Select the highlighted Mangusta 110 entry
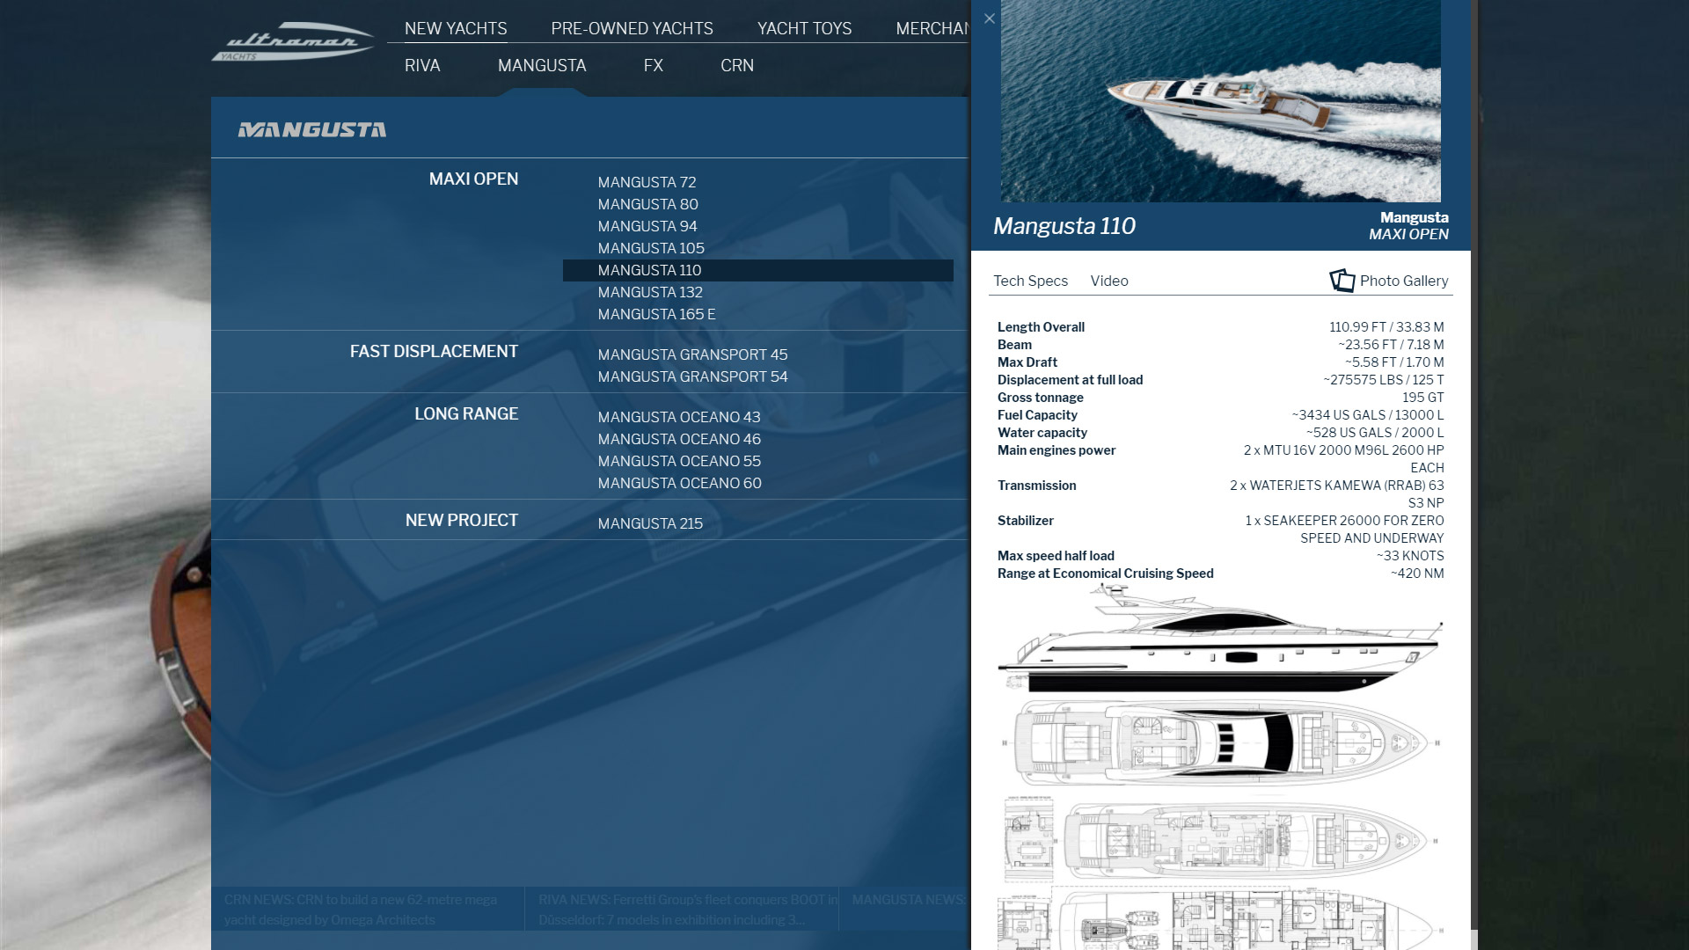Image resolution: width=1689 pixels, height=950 pixels. pyautogui.click(x=758, y=270)
